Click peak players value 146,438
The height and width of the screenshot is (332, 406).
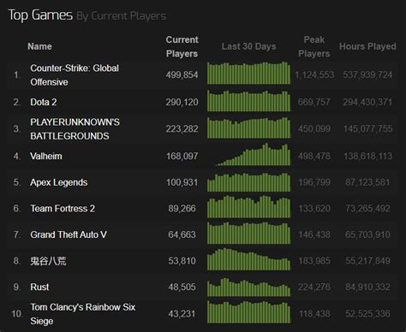coord(314,234)
